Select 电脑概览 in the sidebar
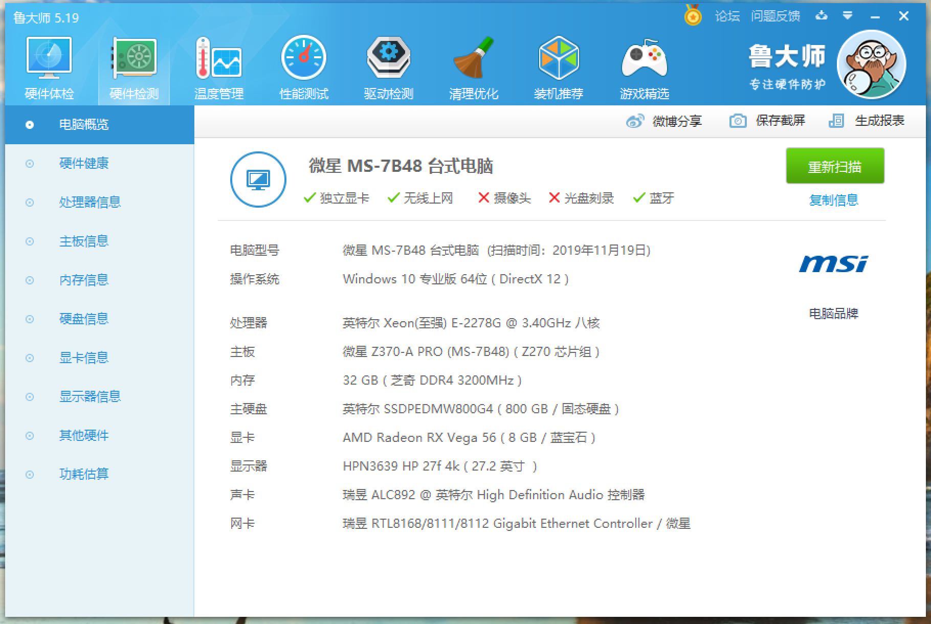 click(x=100, y=125)
